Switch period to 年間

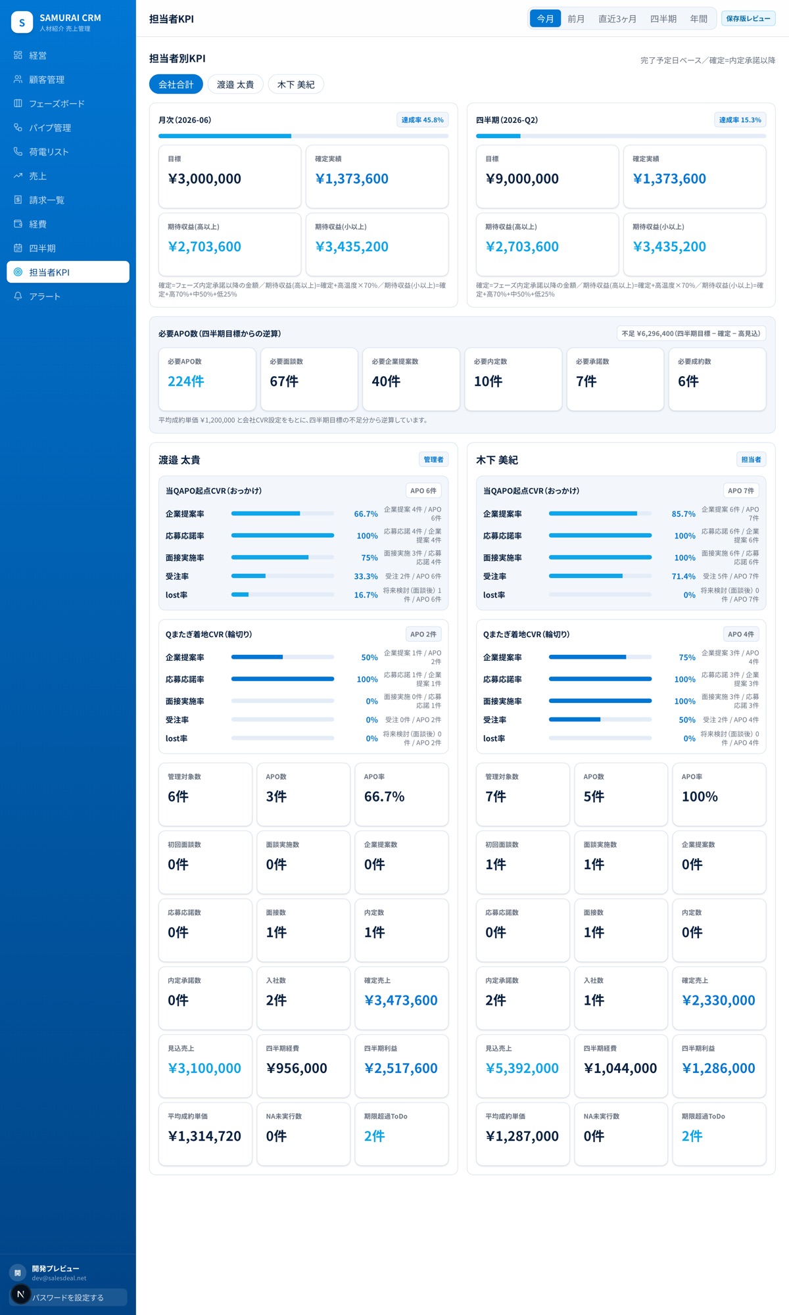coord(698,18)
